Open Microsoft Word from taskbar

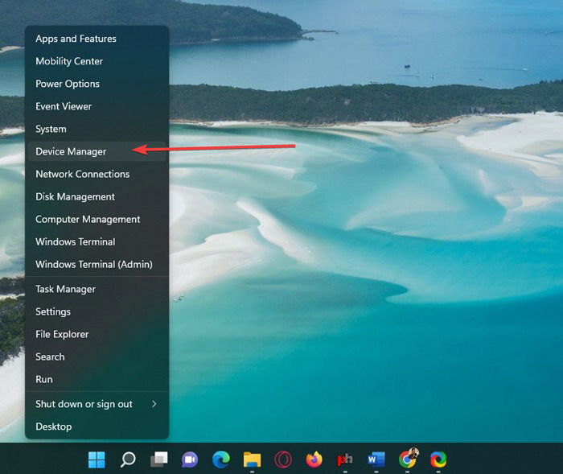click(x=376, y=460)
